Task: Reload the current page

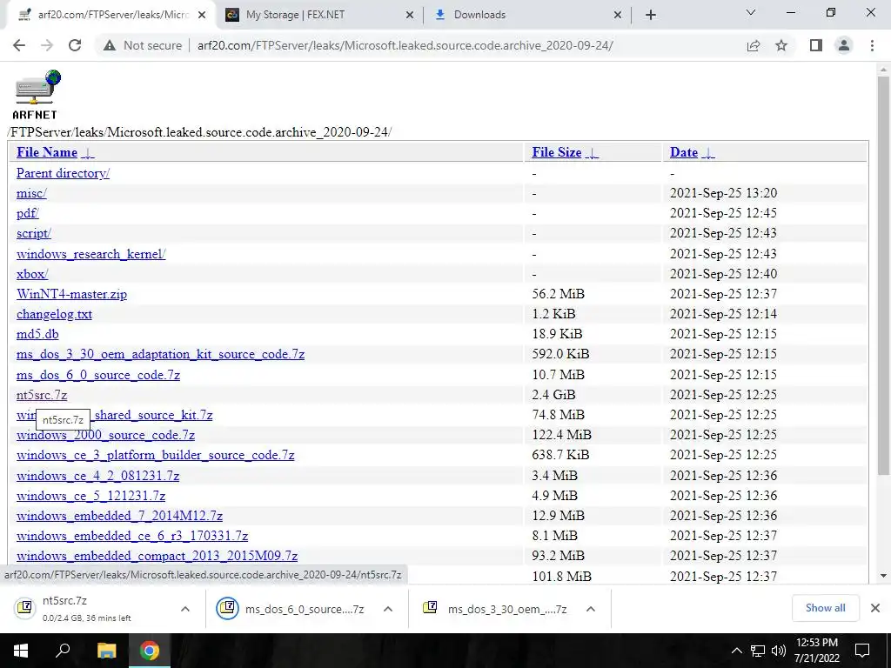Action: point(75,45)
